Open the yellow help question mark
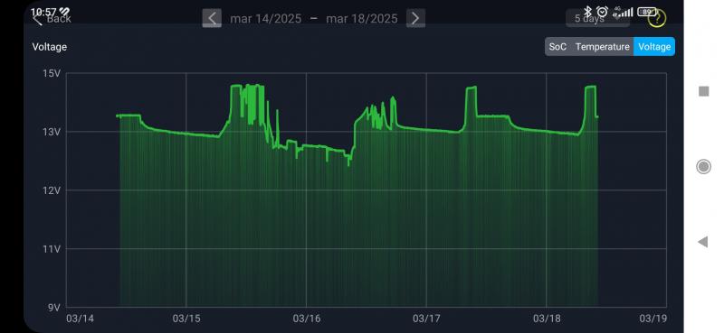 pyautogui.click(x=657, y=19)
